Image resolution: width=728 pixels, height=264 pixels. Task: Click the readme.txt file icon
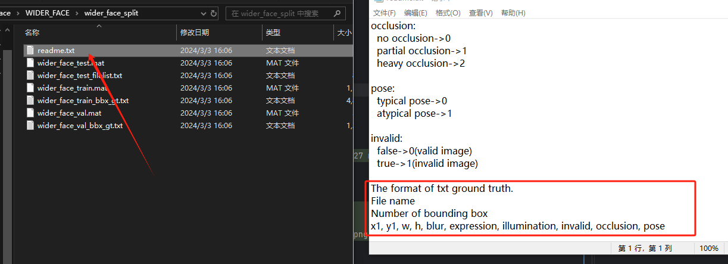pyautogui.click(x=30, y=51)
